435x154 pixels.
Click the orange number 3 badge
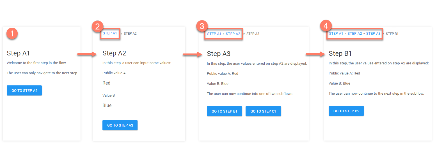[202, 26]
